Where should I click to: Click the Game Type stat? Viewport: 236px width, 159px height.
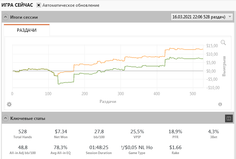pyautogui.click(x=137, y=149)
